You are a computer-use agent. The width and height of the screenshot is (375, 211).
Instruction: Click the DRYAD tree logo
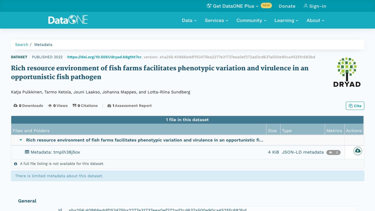point(347,72)
